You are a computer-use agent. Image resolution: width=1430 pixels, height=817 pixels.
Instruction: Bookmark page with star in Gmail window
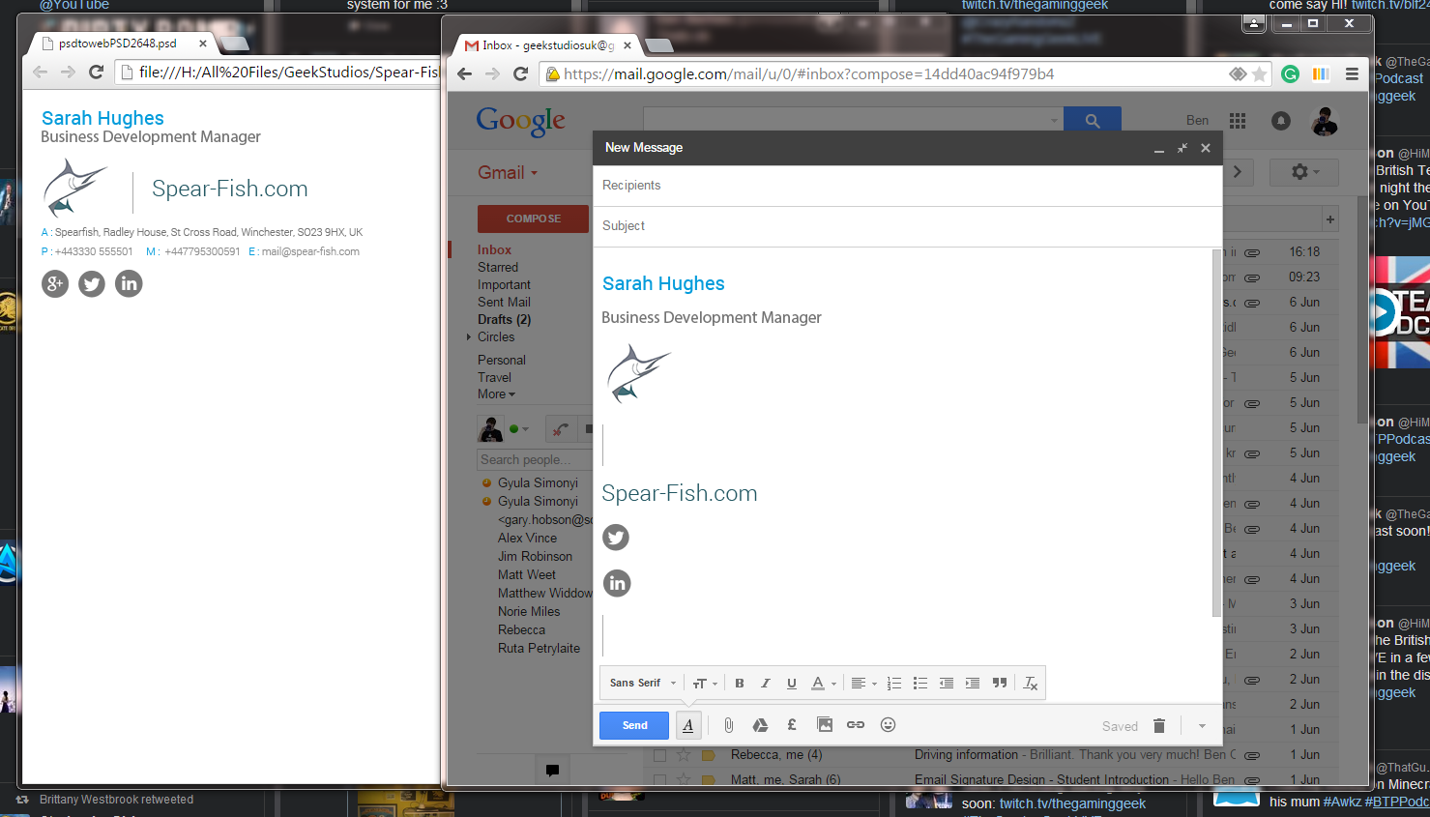tap(1259, 74)
